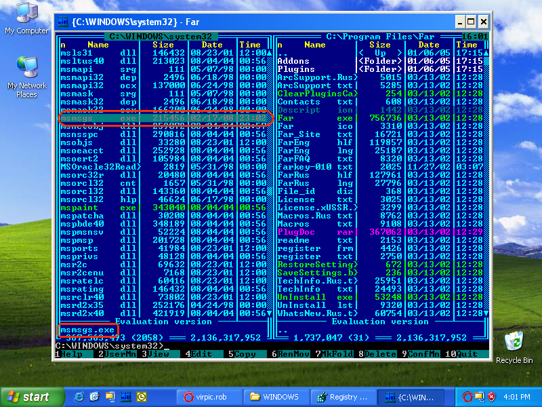Open Plugins folder in right panel
The width and height of the screenshot is (542, 407).
[x=380, y=69]
